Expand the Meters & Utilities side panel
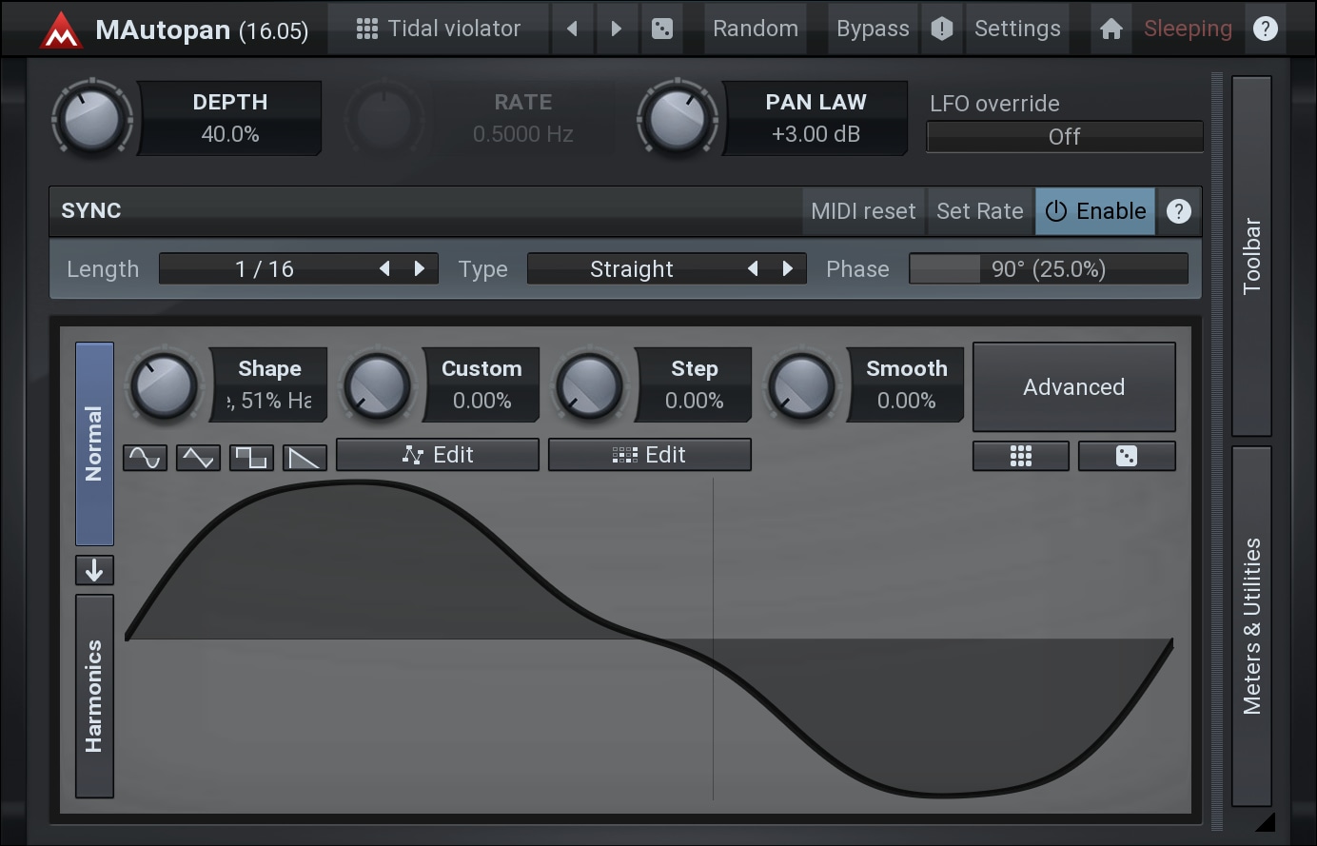This screenshot has height=846, width=1317. point(1252,626)
